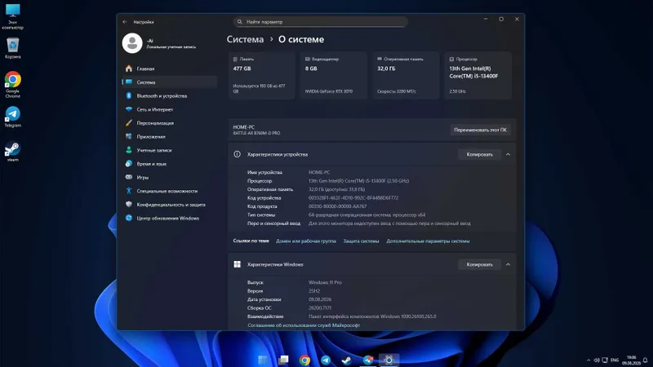Select the Код продукта value

coord(337,206)
